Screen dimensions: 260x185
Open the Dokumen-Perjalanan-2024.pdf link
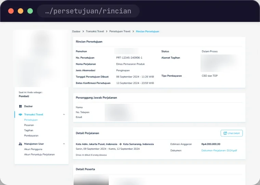point(219,150)
